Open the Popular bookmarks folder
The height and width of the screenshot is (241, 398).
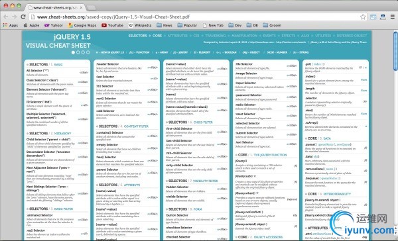[187, 25]
